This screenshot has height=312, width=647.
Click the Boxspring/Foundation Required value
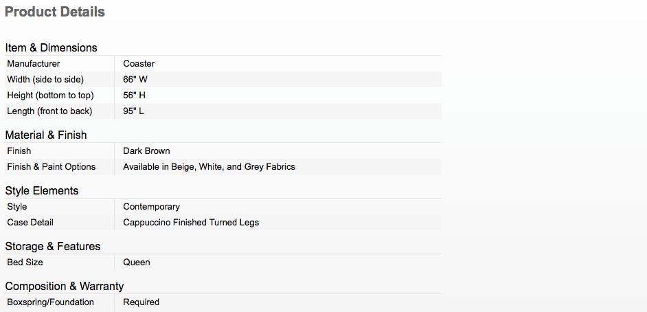[x=141, y=302]
